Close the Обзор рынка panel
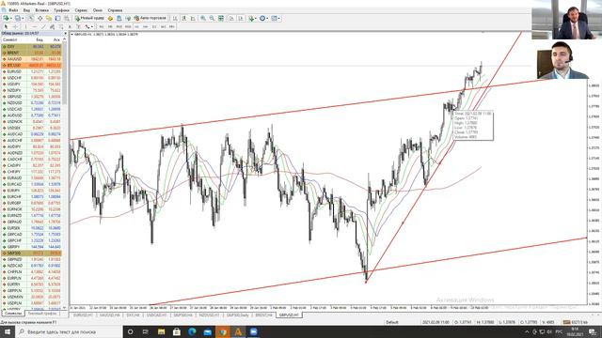The height and width of the screenshot is (338, 602). point(65,34)
